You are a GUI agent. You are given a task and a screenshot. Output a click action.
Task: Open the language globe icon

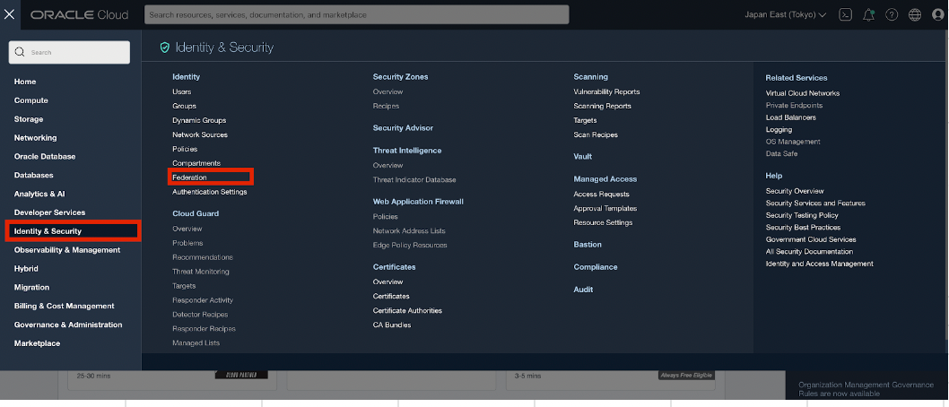coord(915,14)
